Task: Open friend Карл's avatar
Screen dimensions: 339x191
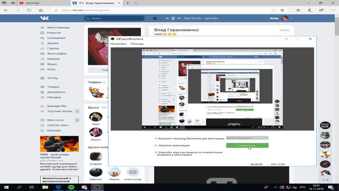Action: point(96,117)
